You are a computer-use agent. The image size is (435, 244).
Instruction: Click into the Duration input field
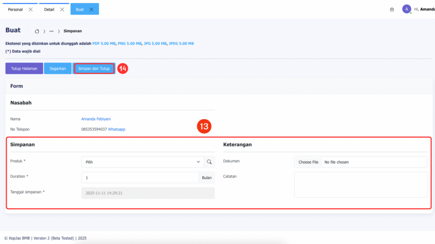click(140, 177)
